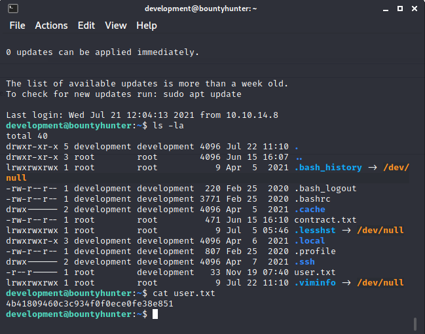Viewport: 425px width, 334px height.
Task: Click the /dev/null target after .viminfo
Action: (x=380, y=283)
